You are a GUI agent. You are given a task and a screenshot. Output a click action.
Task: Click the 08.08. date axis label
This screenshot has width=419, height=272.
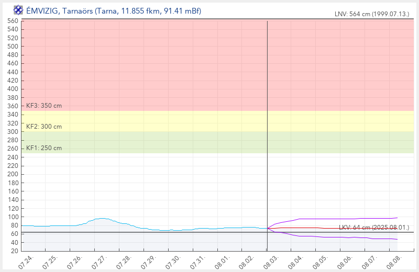pyautogui.click(x=394, y=262)
